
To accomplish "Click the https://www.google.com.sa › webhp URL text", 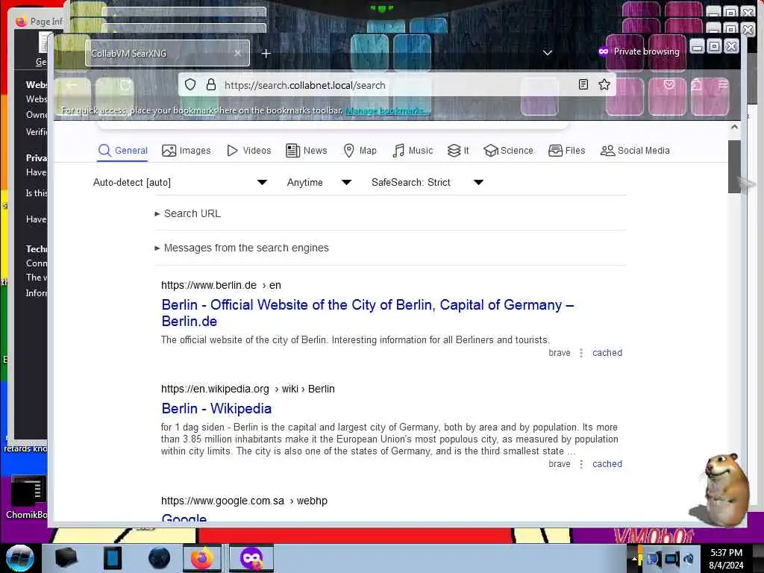I will [244, 501].
